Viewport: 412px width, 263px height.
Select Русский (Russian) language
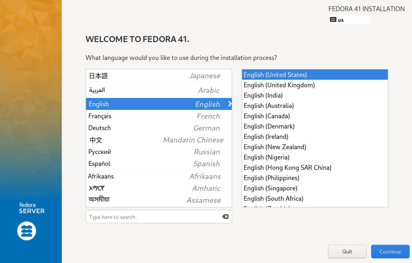159,152
